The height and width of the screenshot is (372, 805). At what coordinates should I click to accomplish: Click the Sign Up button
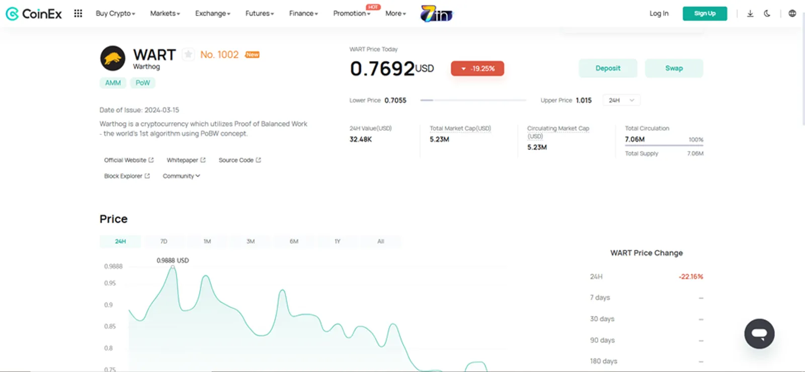coord(704,14)
